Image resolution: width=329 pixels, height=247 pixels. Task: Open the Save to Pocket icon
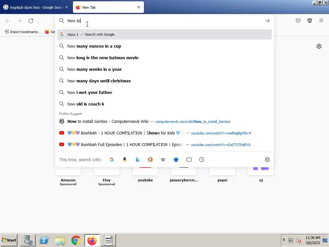tap(298, 21)
